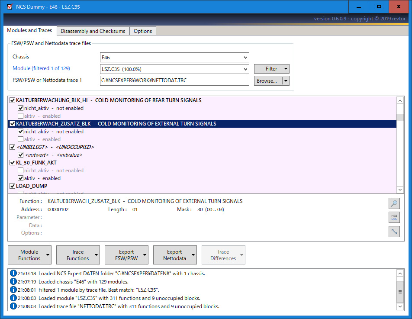Check nicht_aktiv under KL_50_FUNK_AKT

20,170
